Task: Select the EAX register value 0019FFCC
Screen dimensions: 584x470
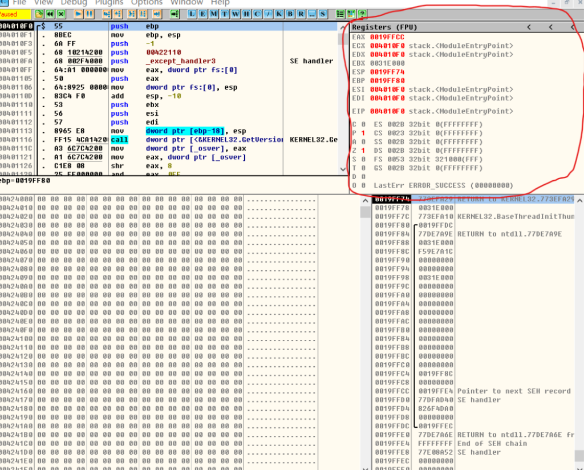Action: 387,37
